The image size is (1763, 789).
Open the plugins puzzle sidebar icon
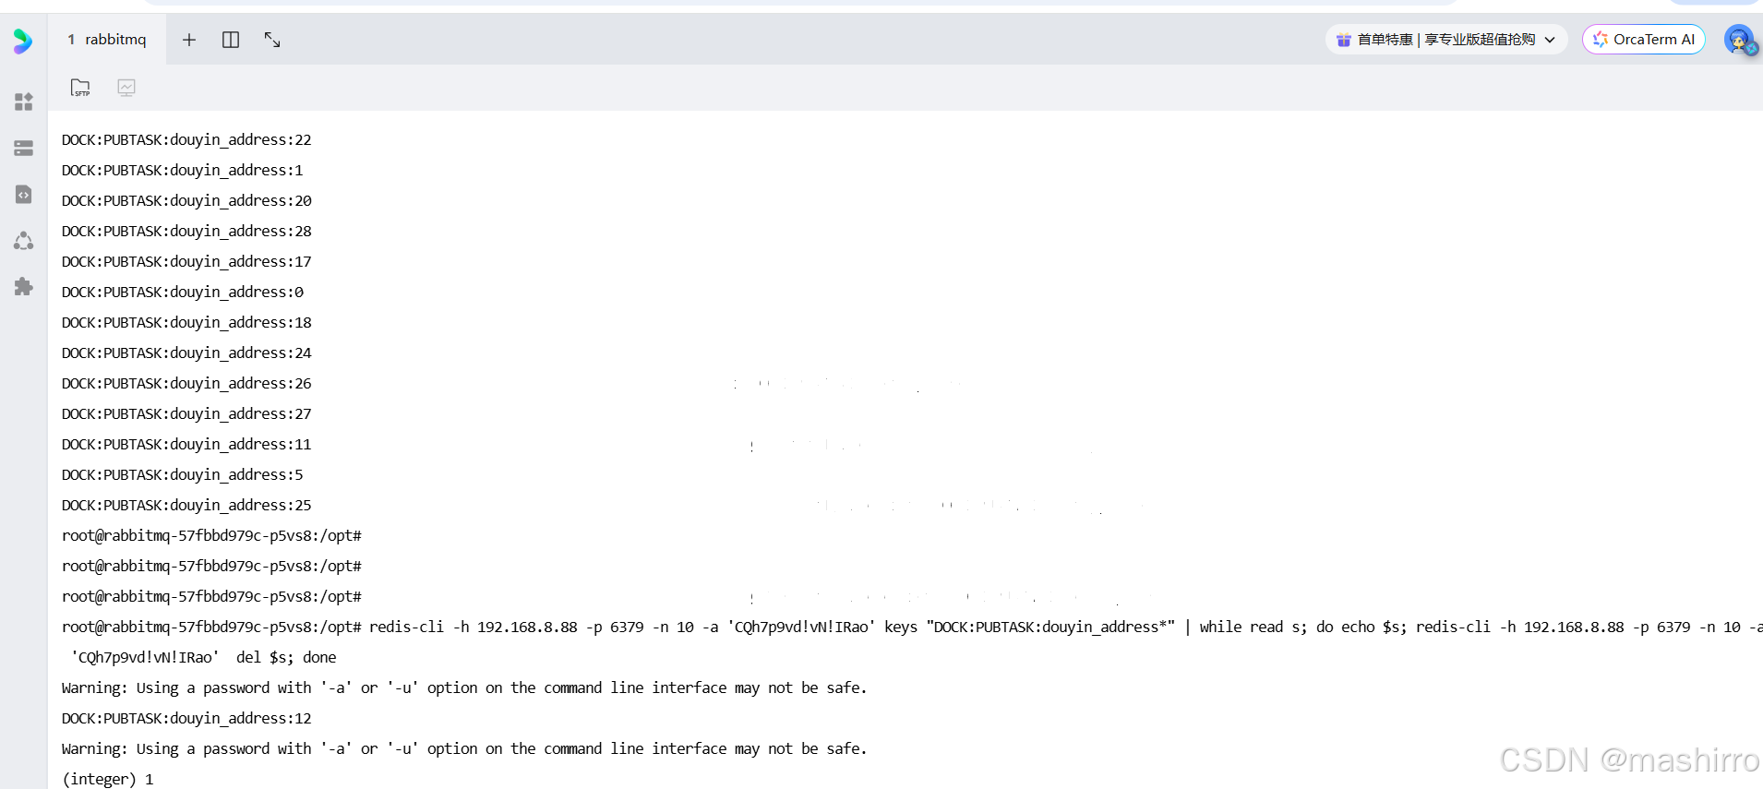pyautogui.click(x=24, y=287)
